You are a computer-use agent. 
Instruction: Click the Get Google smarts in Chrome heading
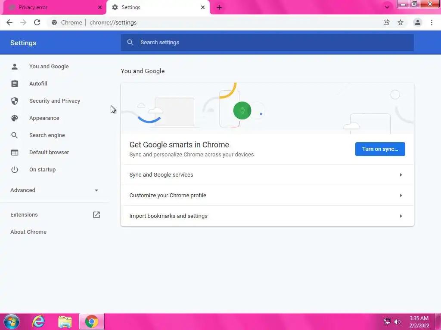[179, 145]
